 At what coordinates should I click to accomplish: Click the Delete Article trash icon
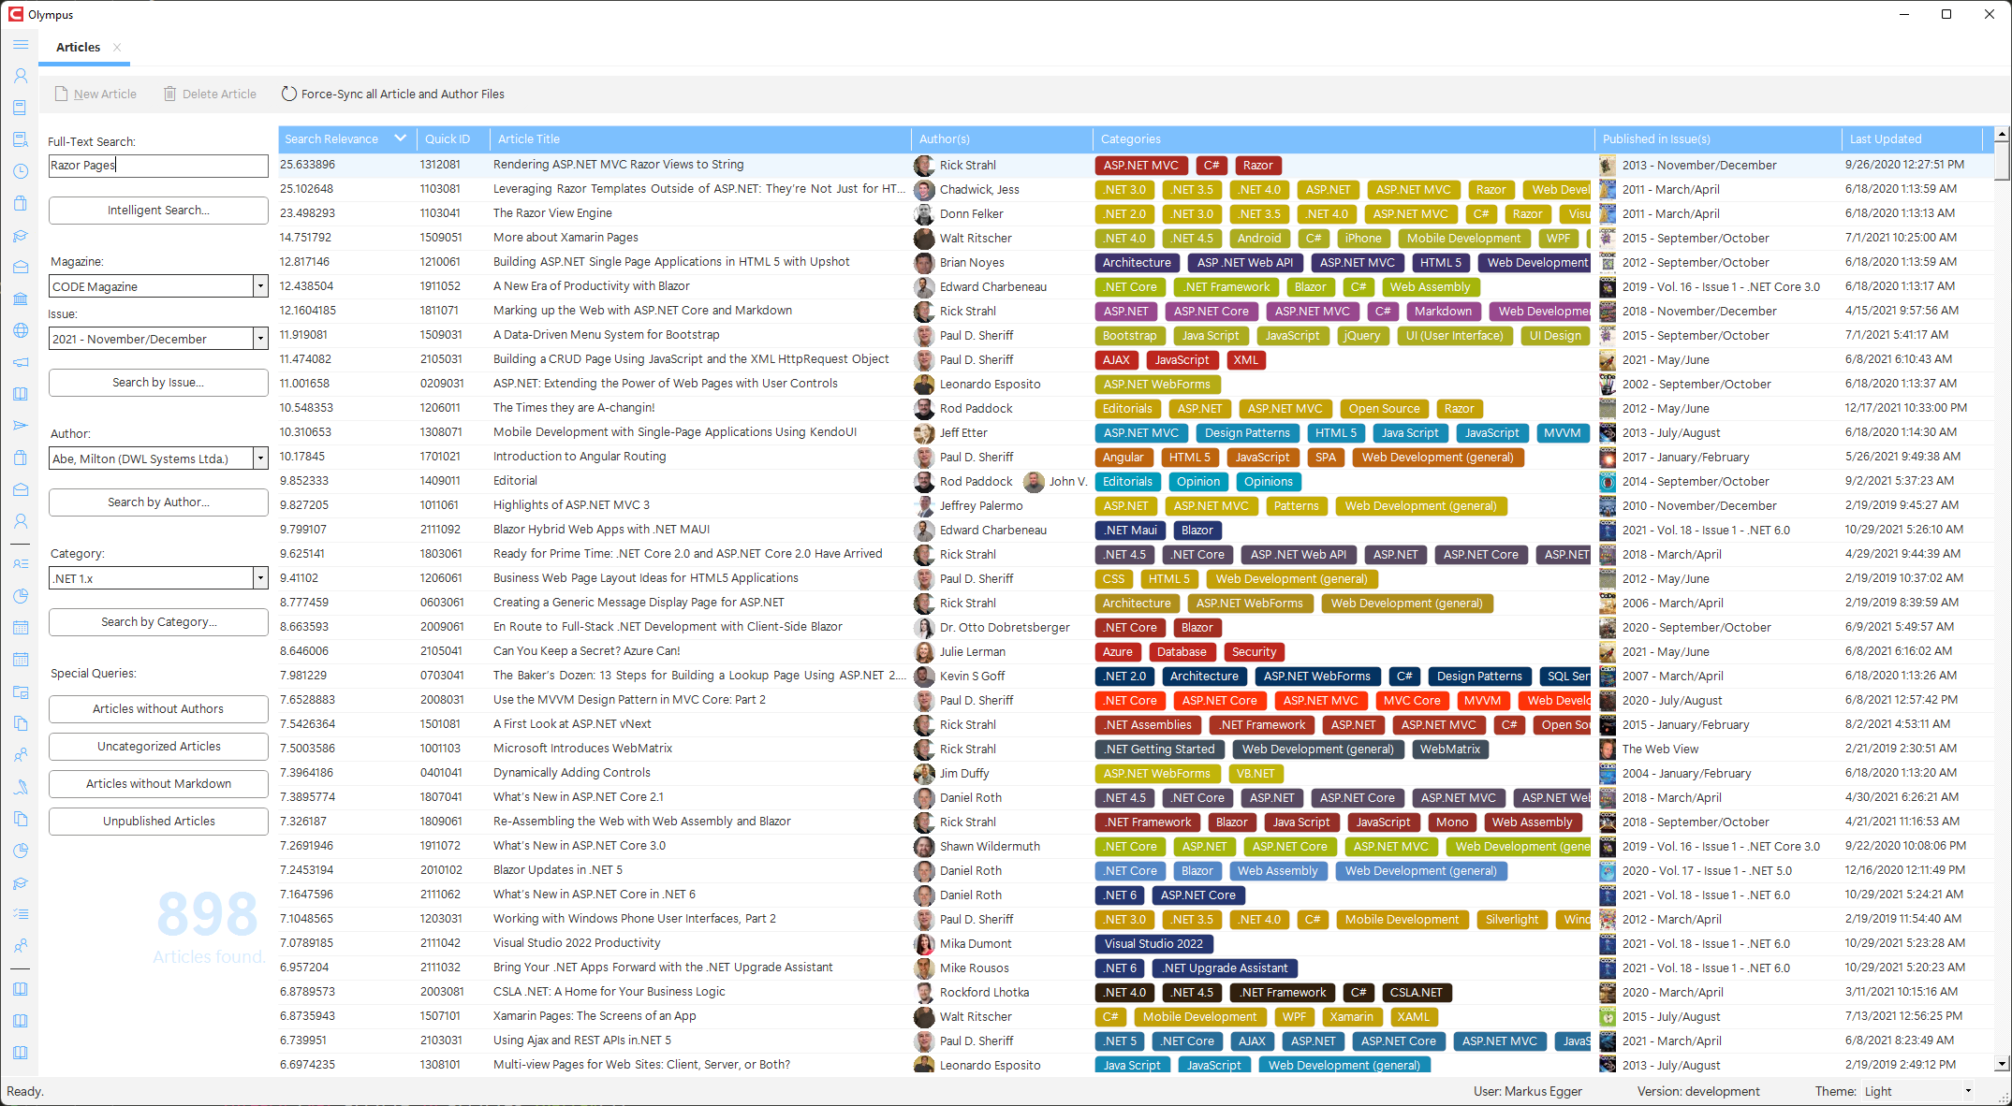(169, 94)
